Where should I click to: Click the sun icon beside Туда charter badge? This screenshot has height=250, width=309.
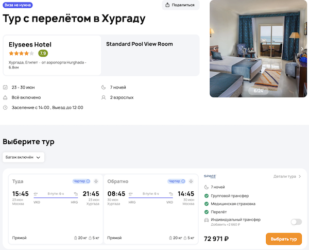point(96,181)
